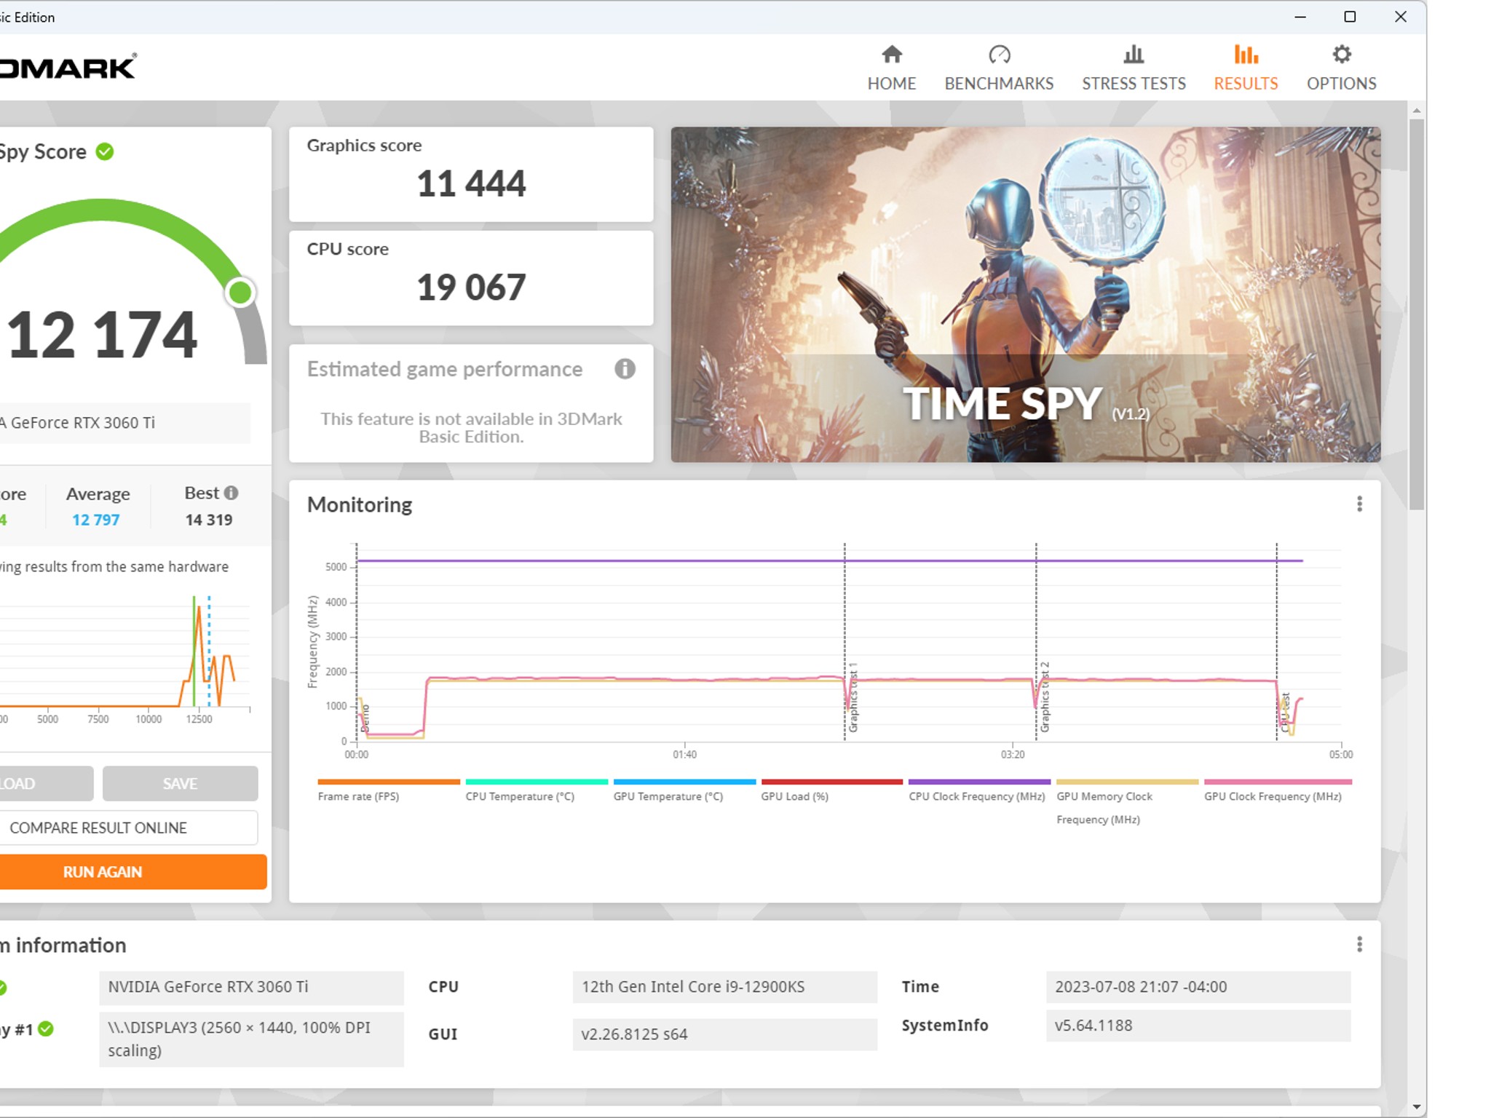Click the Average score 12 797
1491x1118 pixels.
95,520
